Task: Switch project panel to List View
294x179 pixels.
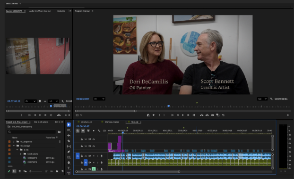Action: coord(14,171)
